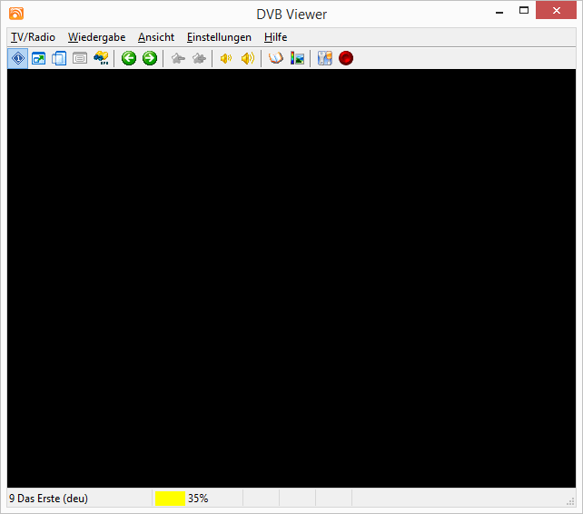Toggle the channel info icon in toolbar
The width and height of the screenshot is (583, 514).
coord(18,58)
